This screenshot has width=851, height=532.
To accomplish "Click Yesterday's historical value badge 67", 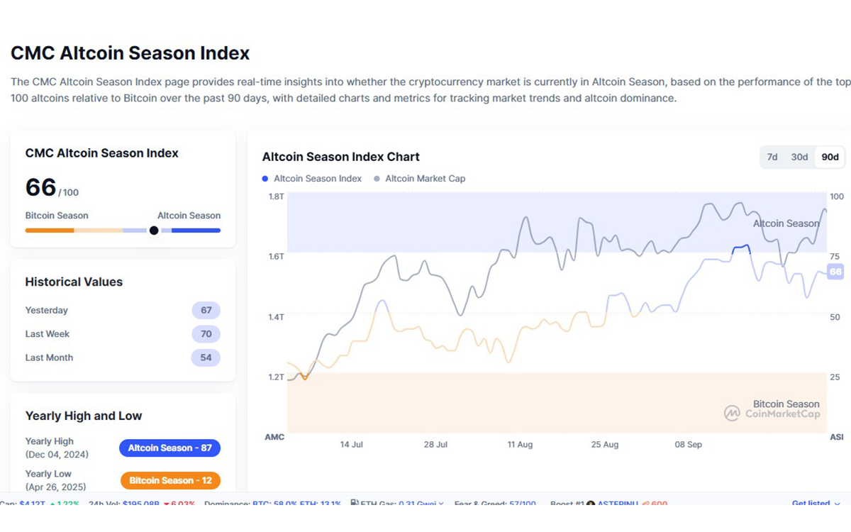I will pos(206,310).
